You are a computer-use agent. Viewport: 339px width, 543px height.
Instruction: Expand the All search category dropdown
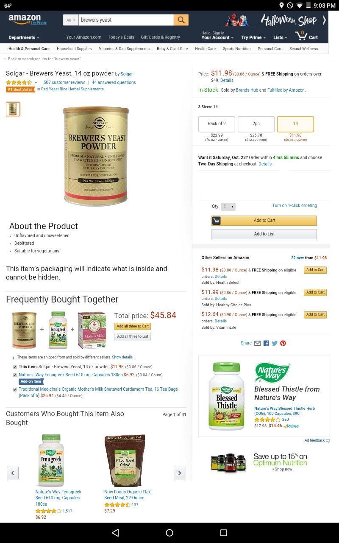point(71,20)
